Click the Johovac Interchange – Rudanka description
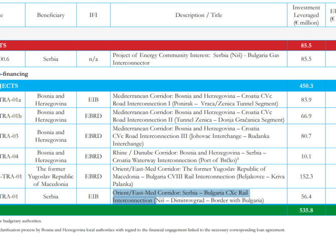336x235 pixels. (191, 136)
